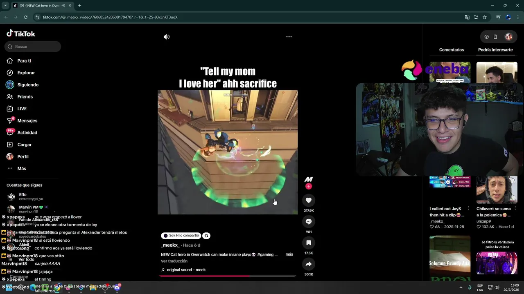Open _meekx_ username link
Image resolution: width=524 pixels, height=294 pixels.
(170, 245)
